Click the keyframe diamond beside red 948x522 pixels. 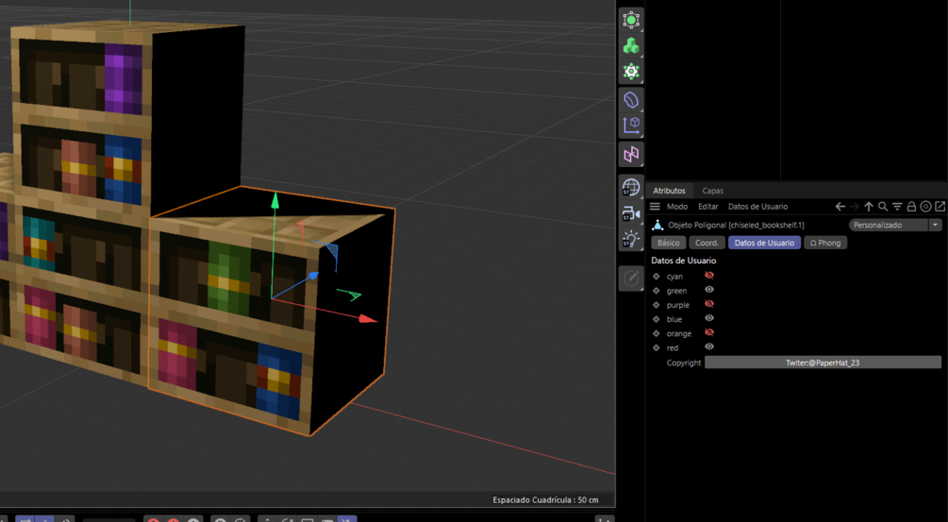[x=656, y=347]
